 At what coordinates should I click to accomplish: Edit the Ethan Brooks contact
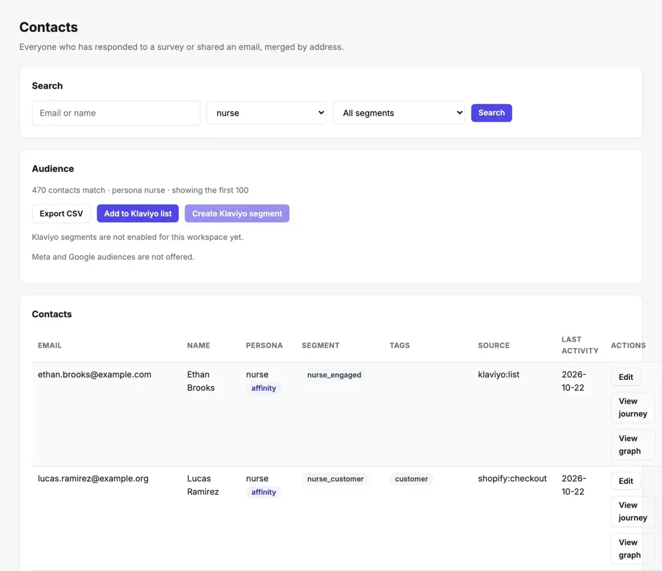pos(626,377)
